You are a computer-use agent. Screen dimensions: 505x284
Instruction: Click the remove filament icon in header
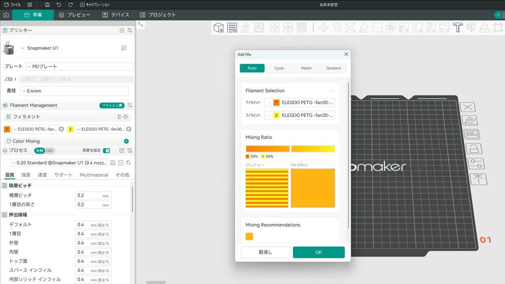click(120, 117)
